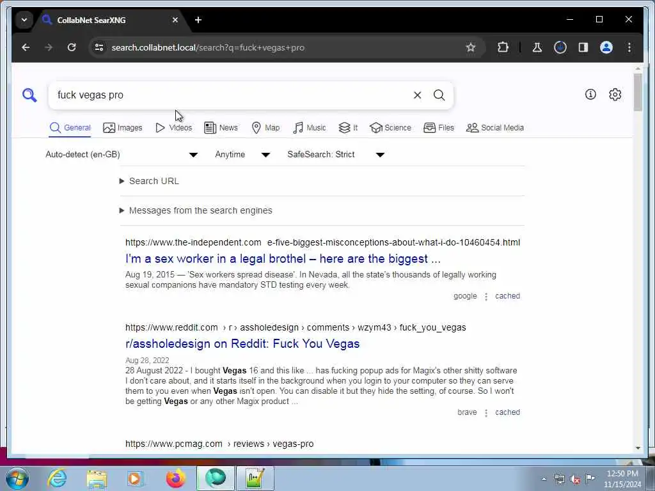Switch to the Images tab
The height and width of the screenshot is (491, 655).
(x=122, y=128)
